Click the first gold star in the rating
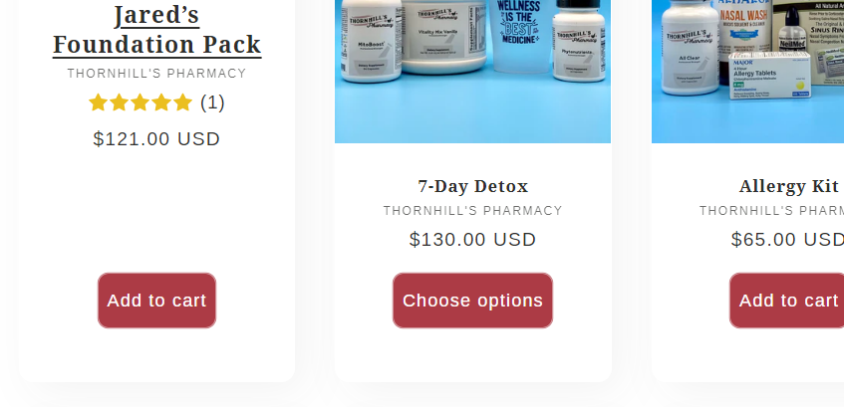844x407 pixels. pos(98,102)
